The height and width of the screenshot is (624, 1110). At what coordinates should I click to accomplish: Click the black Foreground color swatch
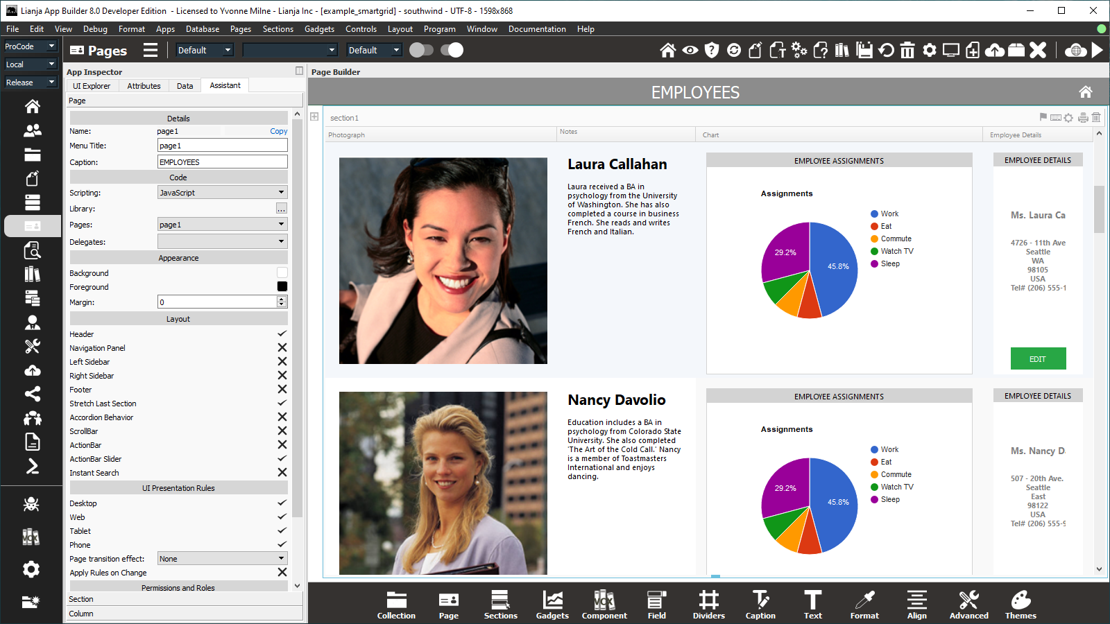coord(282,286)
